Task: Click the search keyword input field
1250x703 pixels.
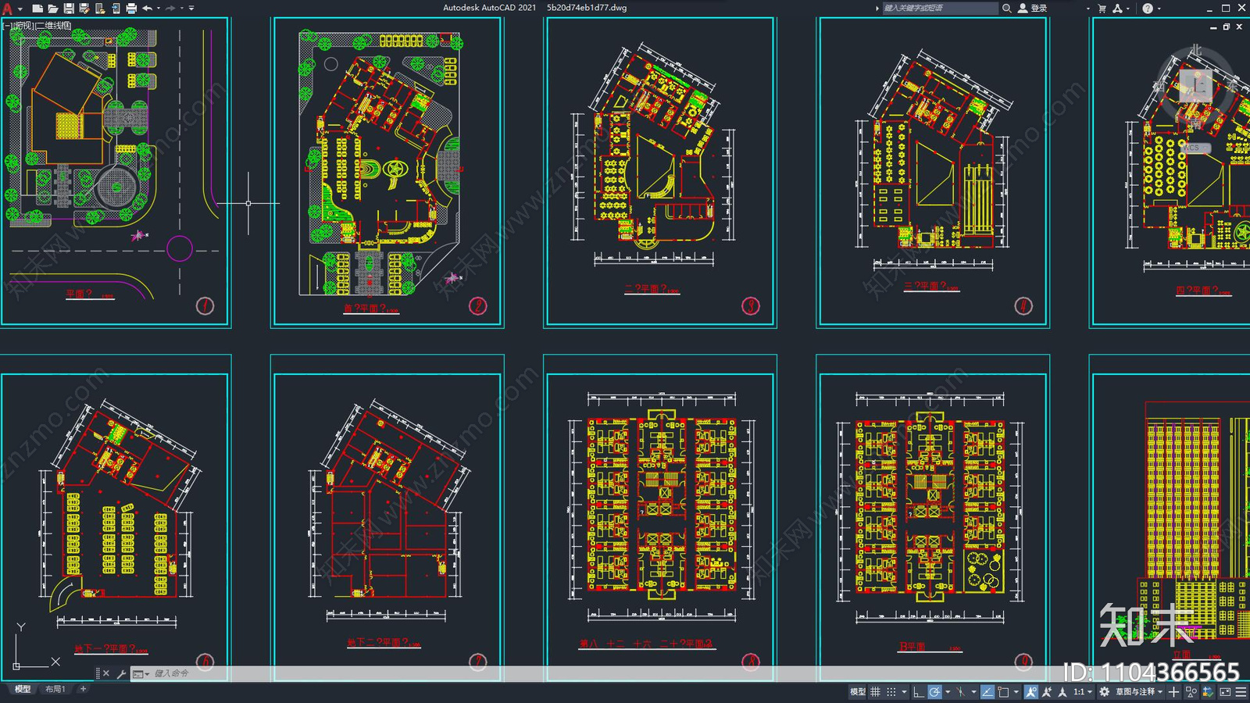Action: [x=940, y=8]
